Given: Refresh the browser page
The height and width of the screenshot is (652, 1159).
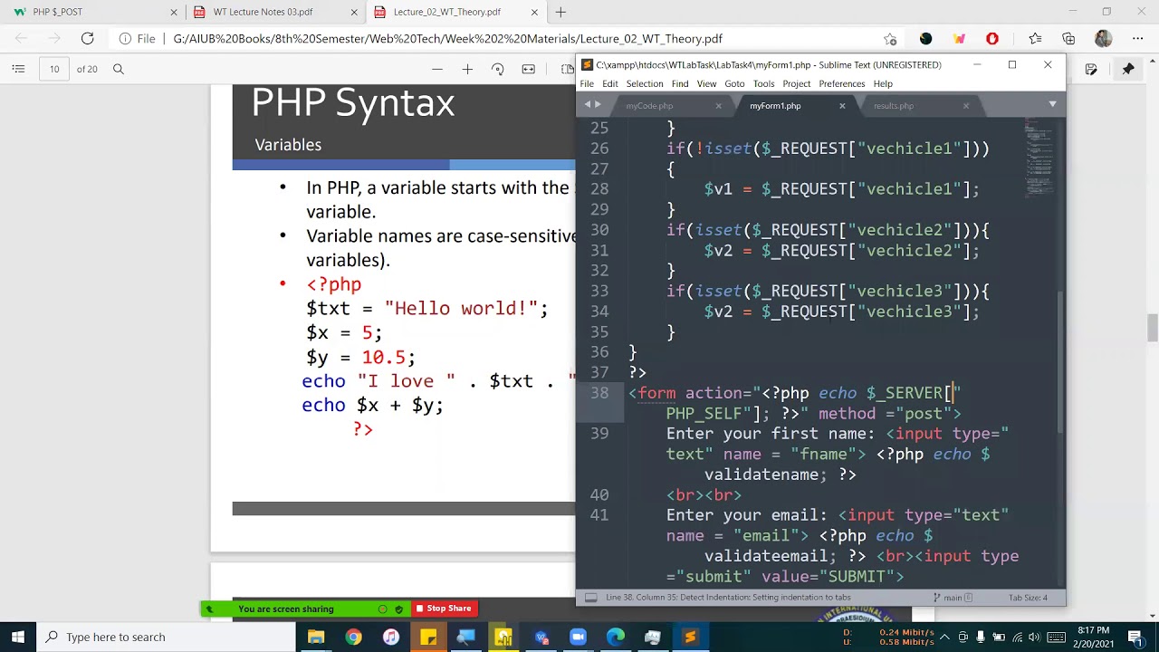Looking at the screenshot, I should click(87, 38).
